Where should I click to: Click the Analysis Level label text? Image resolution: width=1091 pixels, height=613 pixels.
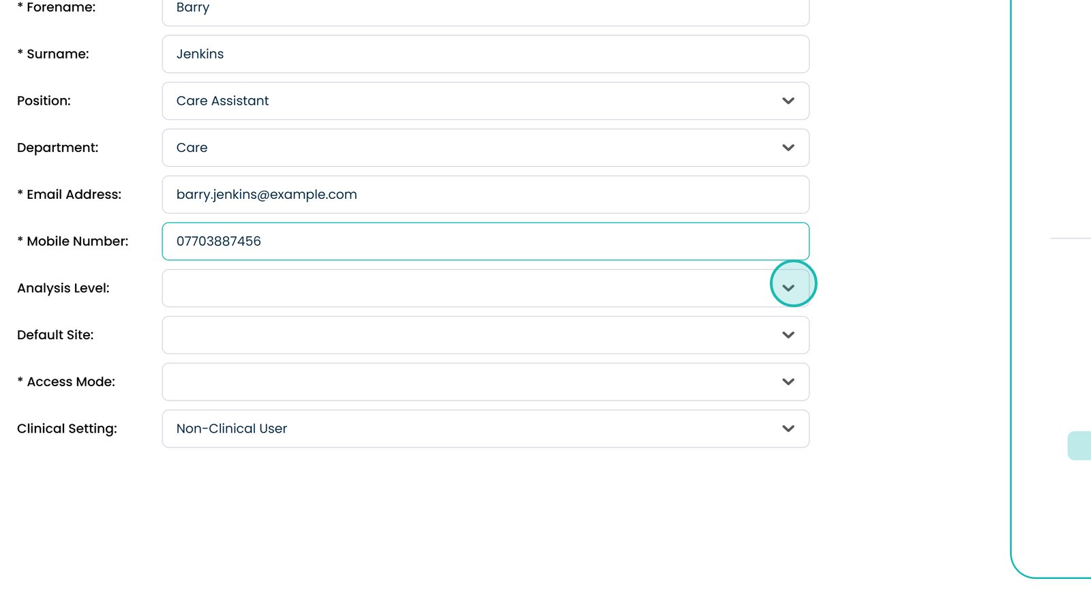(x=63, y=288)
